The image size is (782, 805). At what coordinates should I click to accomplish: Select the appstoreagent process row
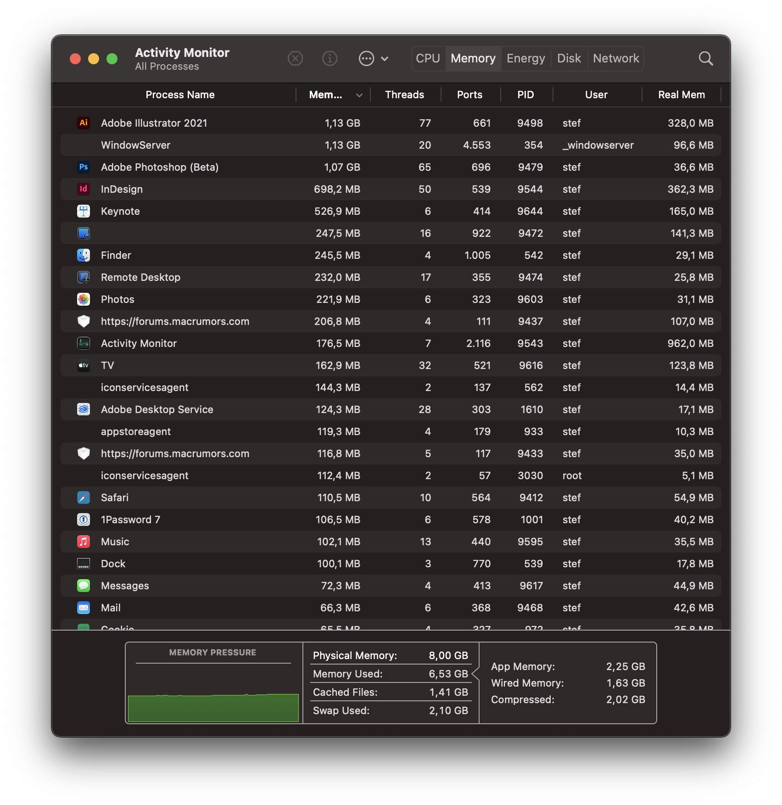[391, 431]
